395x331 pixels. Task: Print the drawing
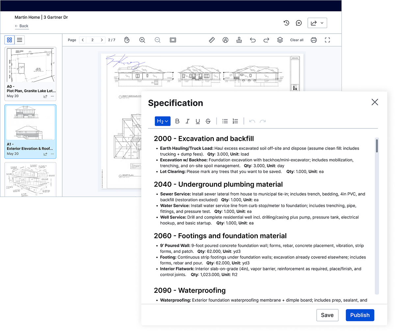(314, 40)
